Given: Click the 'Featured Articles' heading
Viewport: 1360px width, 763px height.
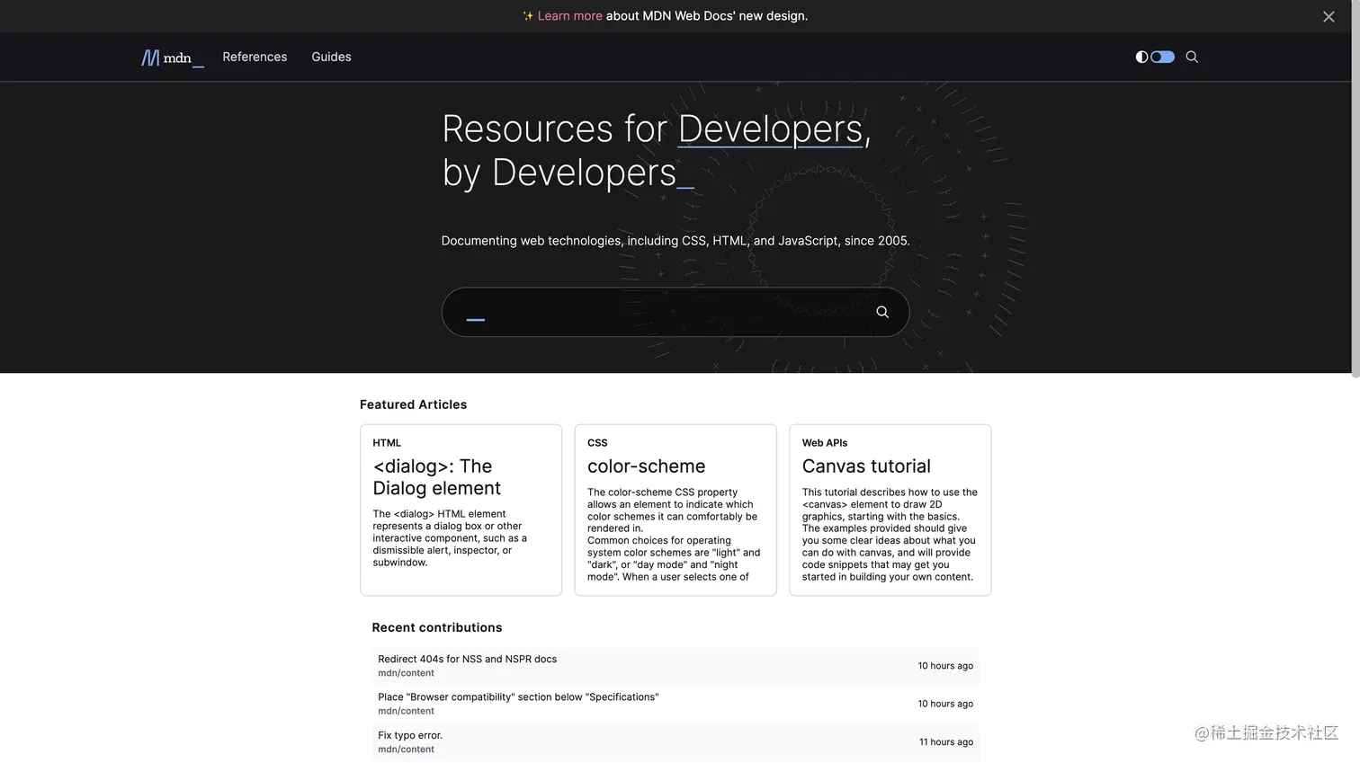Looking at the screenshot, I should pyautogui.click(x=413, y=404).
